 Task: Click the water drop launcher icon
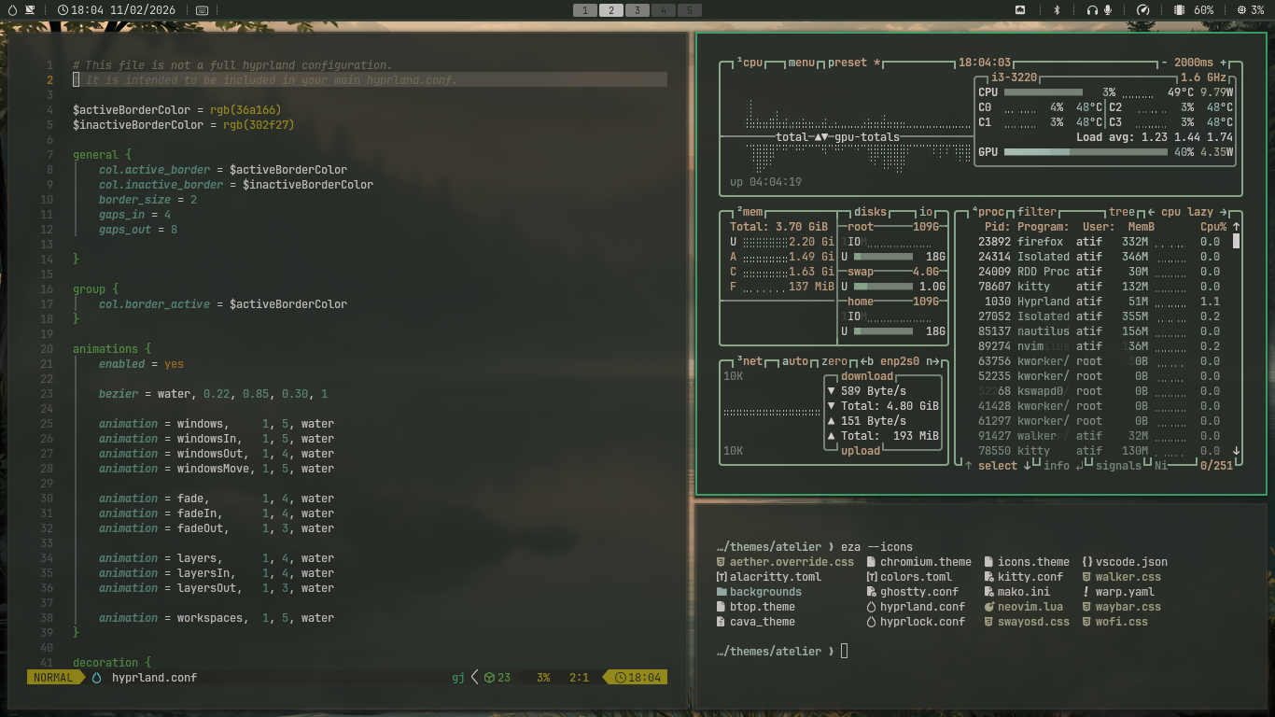pos(10,9)
